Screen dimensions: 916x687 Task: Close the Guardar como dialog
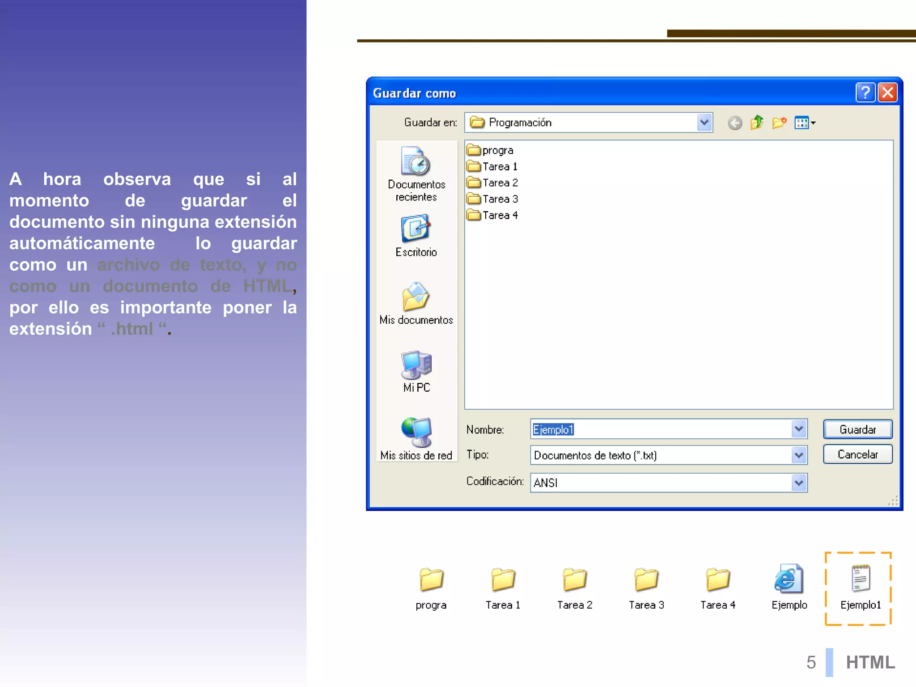point(887,93)
